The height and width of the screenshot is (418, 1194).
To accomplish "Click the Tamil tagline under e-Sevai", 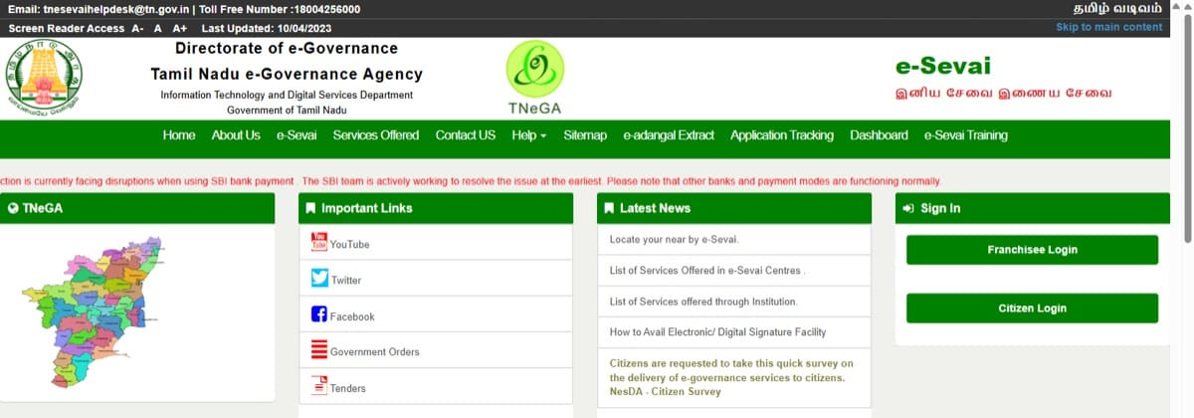I will 1003,94.
